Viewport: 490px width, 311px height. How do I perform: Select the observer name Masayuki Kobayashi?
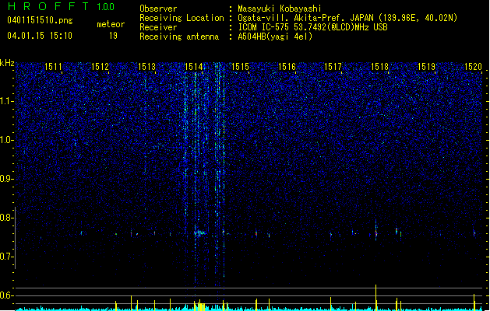point(280,9)
